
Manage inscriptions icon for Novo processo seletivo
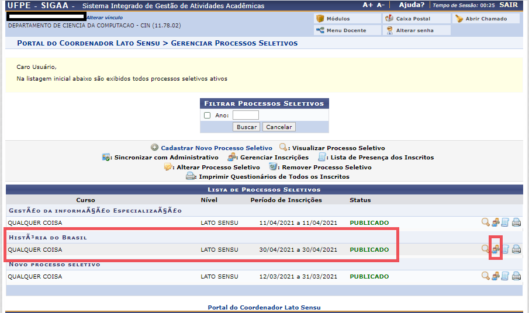tap(496, 276)
